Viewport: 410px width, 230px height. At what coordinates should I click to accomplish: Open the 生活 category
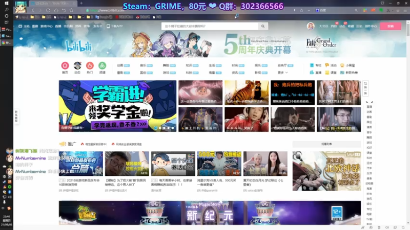coord(215,65)
